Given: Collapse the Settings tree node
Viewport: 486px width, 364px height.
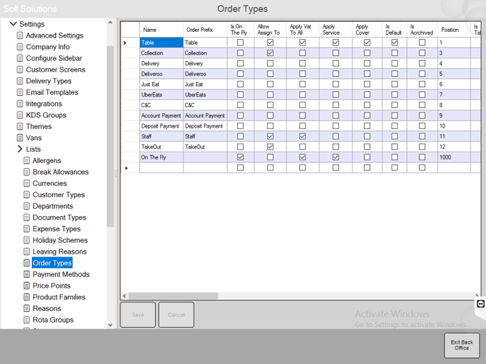Looking at the screenshot, I should pos(13,24).
